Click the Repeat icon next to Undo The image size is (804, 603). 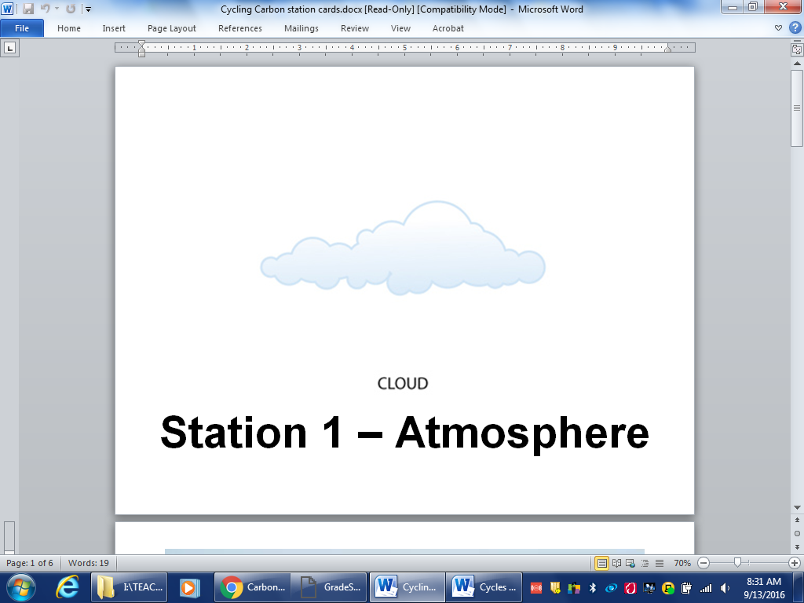pyautogui.click(x=70, y=9)
